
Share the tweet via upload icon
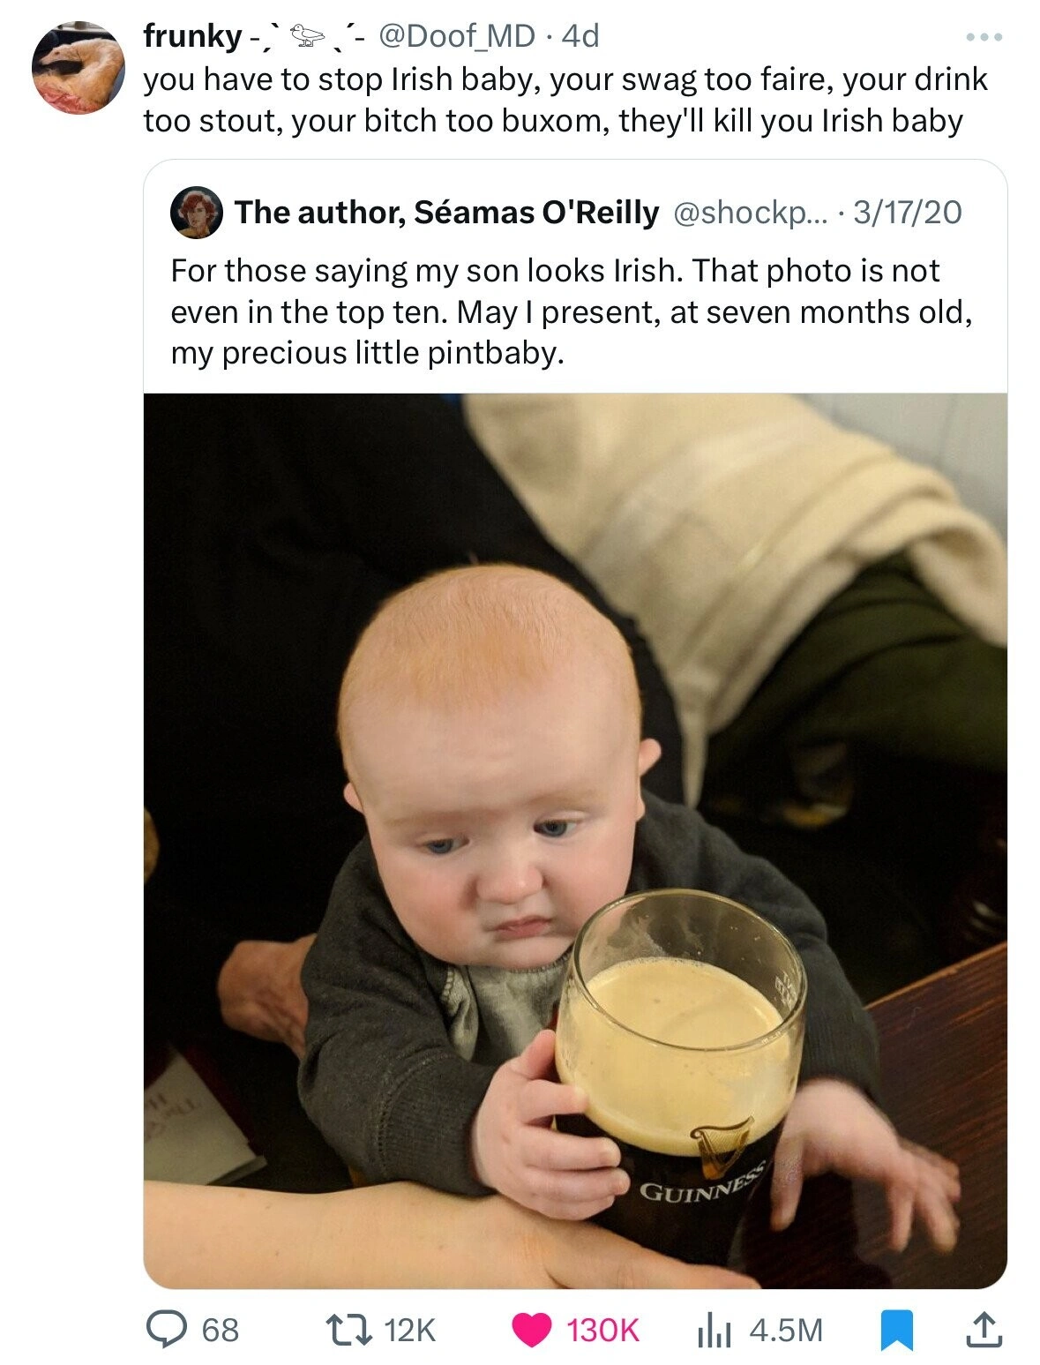coord(985,1329)
